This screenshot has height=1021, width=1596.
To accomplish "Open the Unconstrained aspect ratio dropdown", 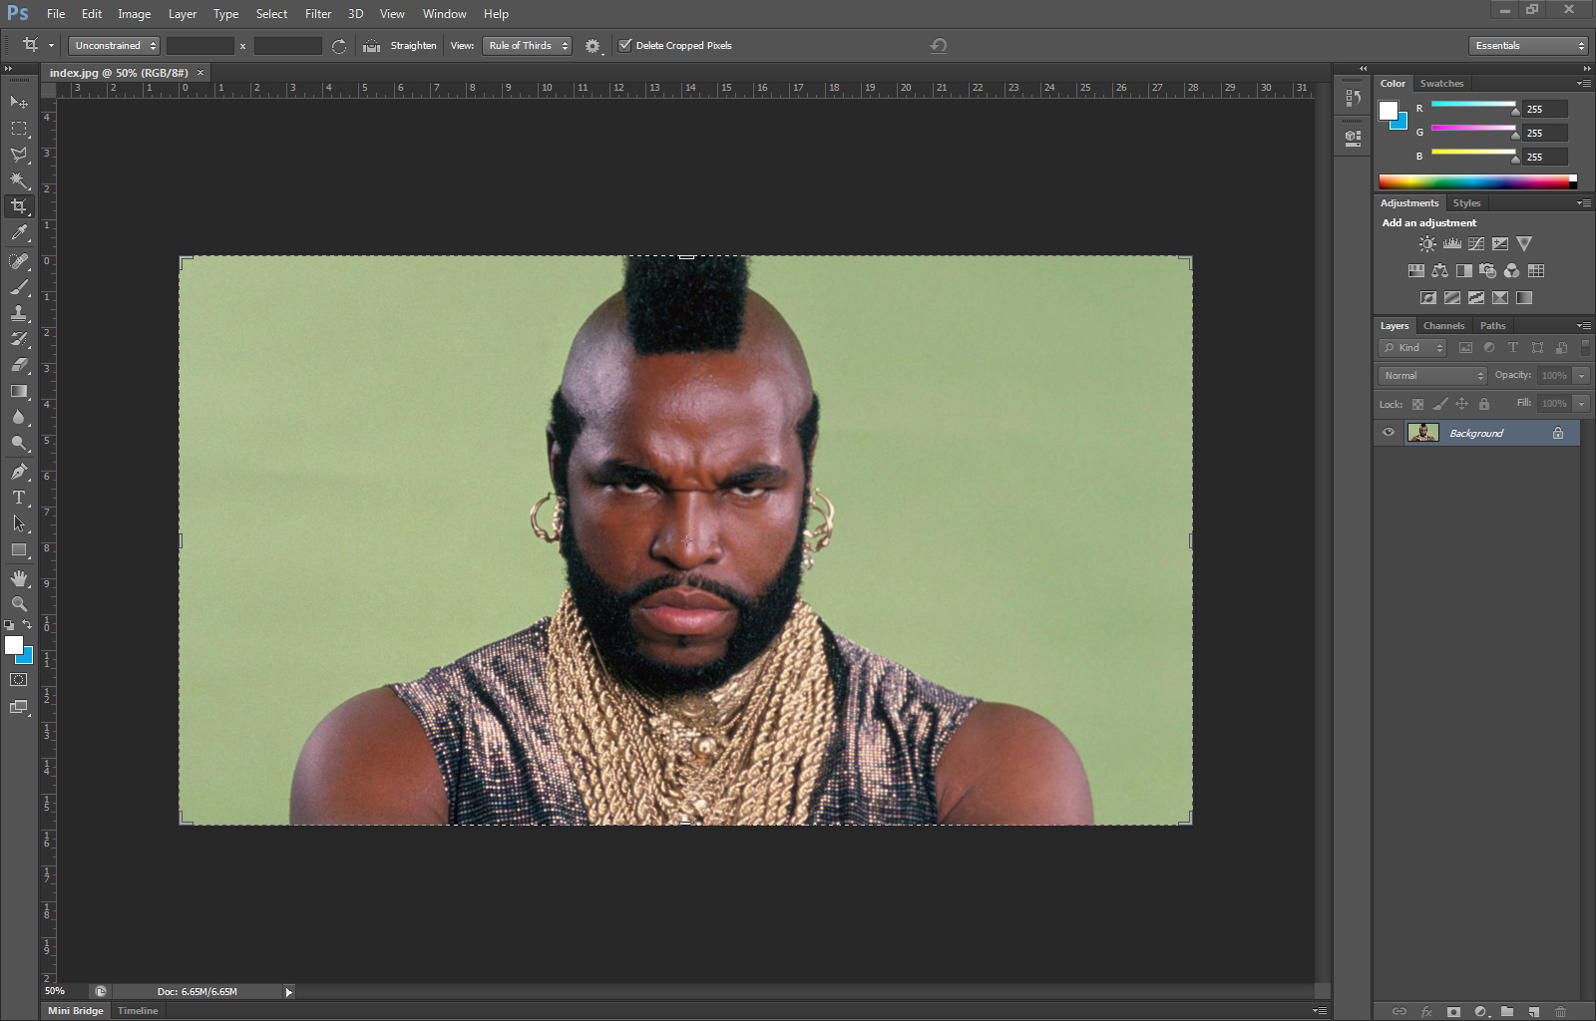I will click(x=115, y=46).
